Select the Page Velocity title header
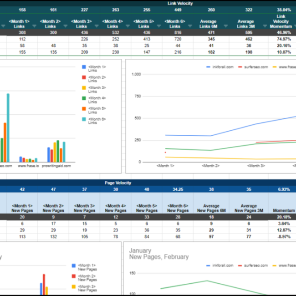 (x=118, y=183)
